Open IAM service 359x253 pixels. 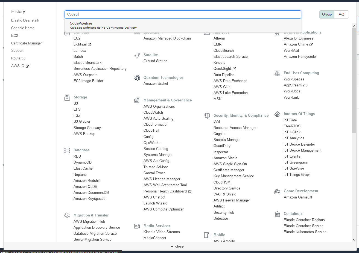coord(217,122)
